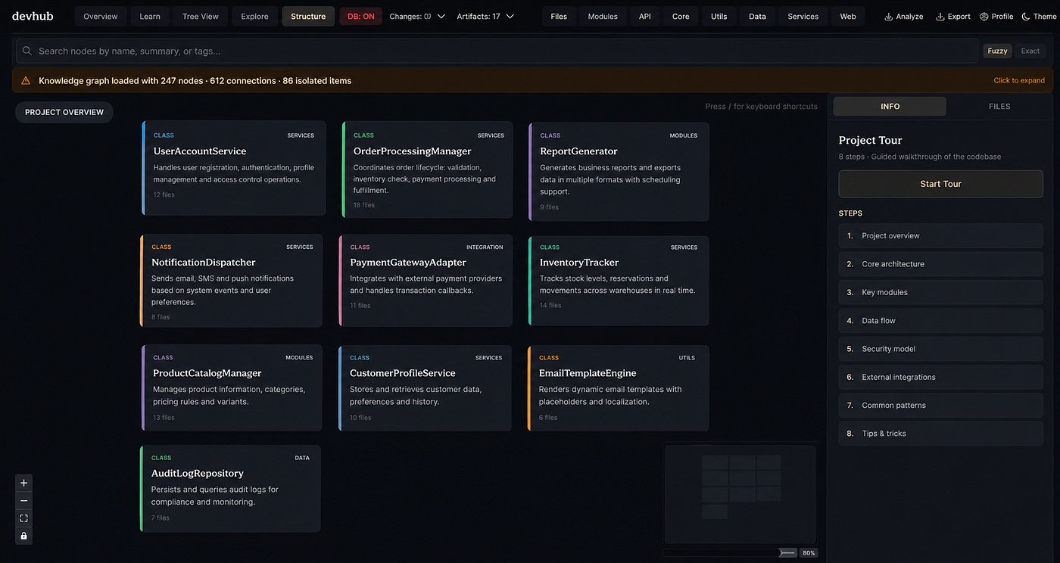Open the ReportGenerator card
This screenshot has width=1060, height=563.
(619, 171)
